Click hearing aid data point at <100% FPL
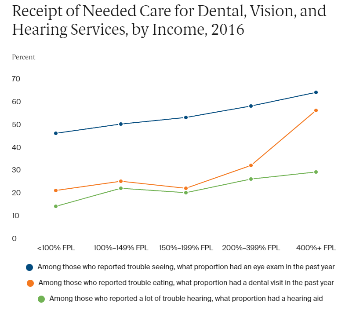 (x=56, y=206)
